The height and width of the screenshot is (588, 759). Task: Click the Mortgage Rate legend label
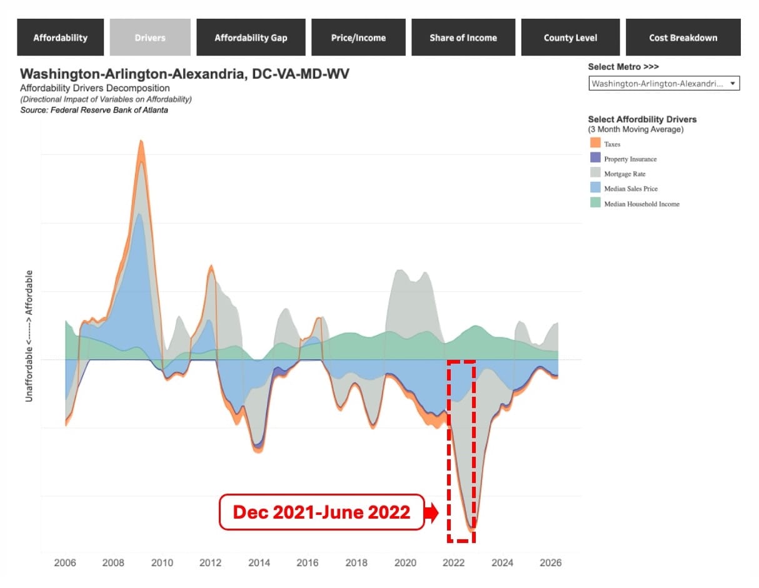(x=625, y=174)
